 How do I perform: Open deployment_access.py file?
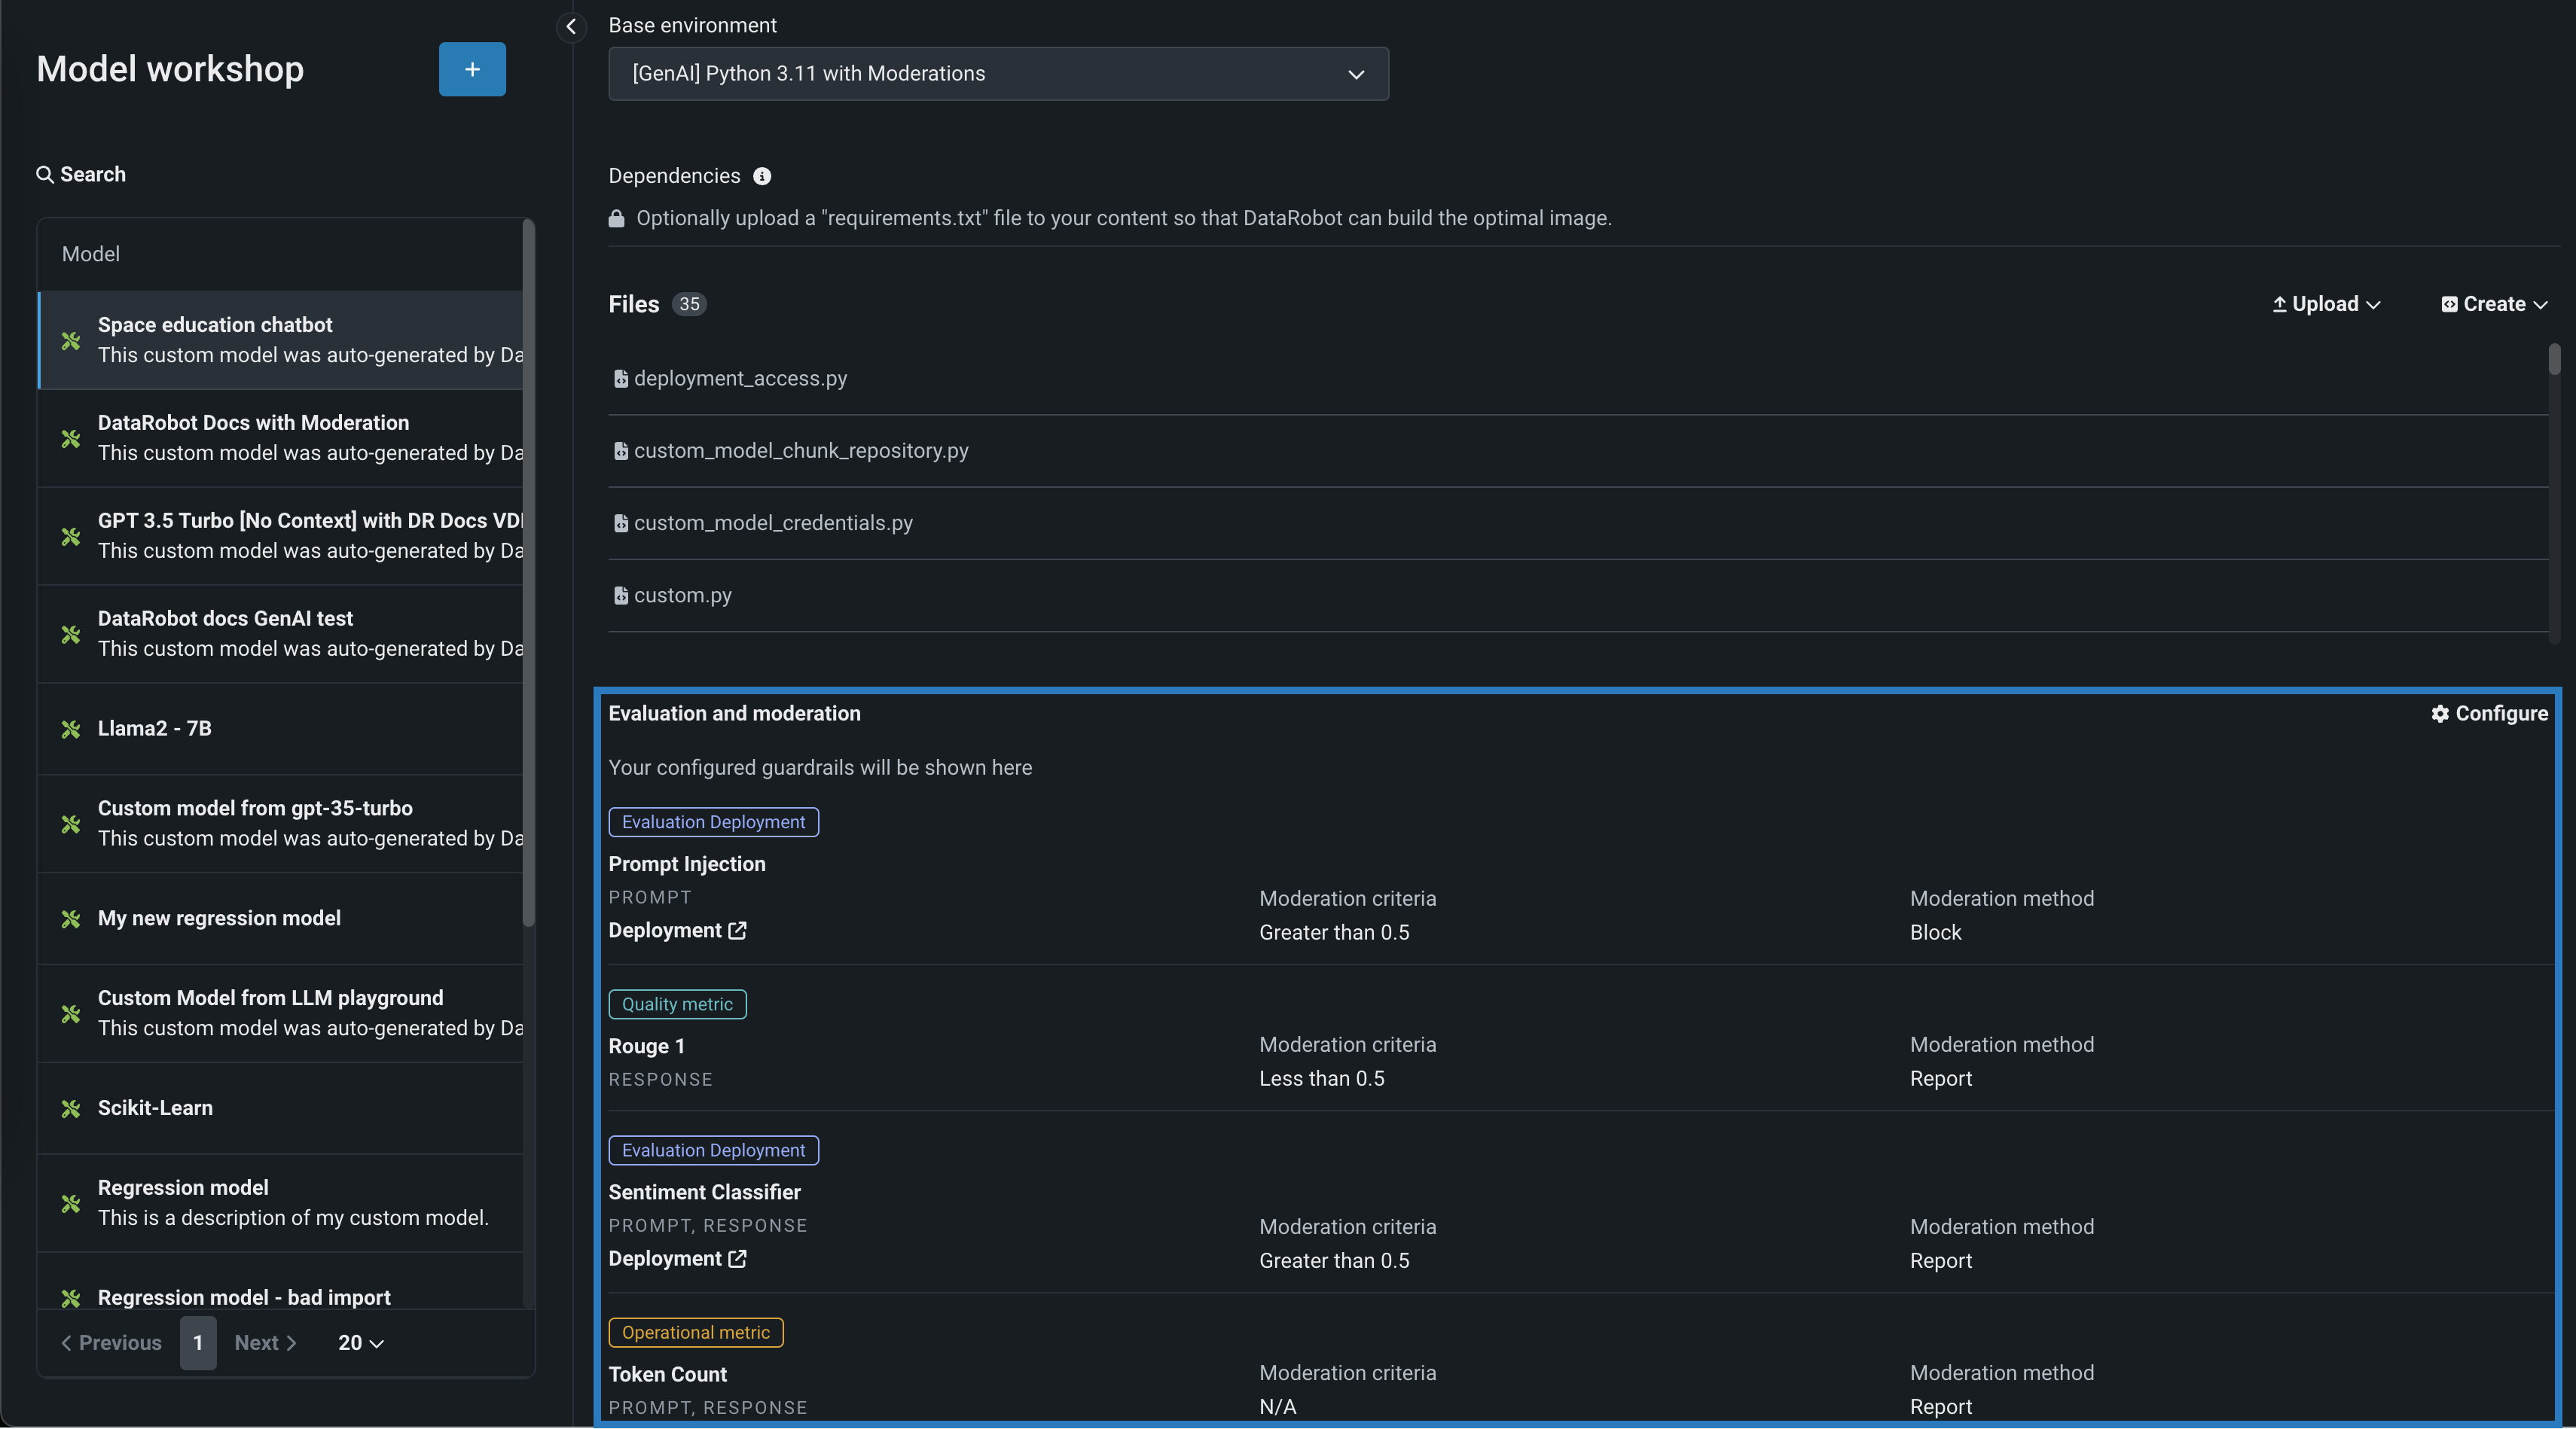point(740,379)
